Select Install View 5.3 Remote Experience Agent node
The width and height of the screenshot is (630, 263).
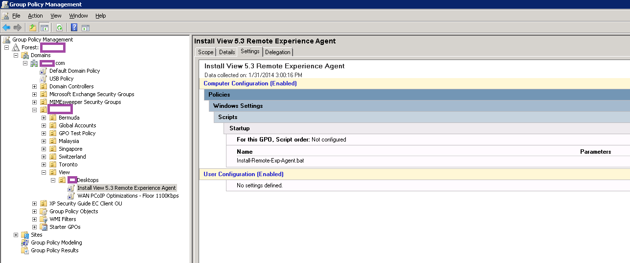coord(127,188)
